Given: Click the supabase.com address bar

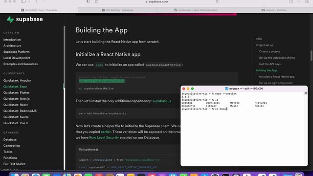Looking at the screenshot, I should coord(156,1).
